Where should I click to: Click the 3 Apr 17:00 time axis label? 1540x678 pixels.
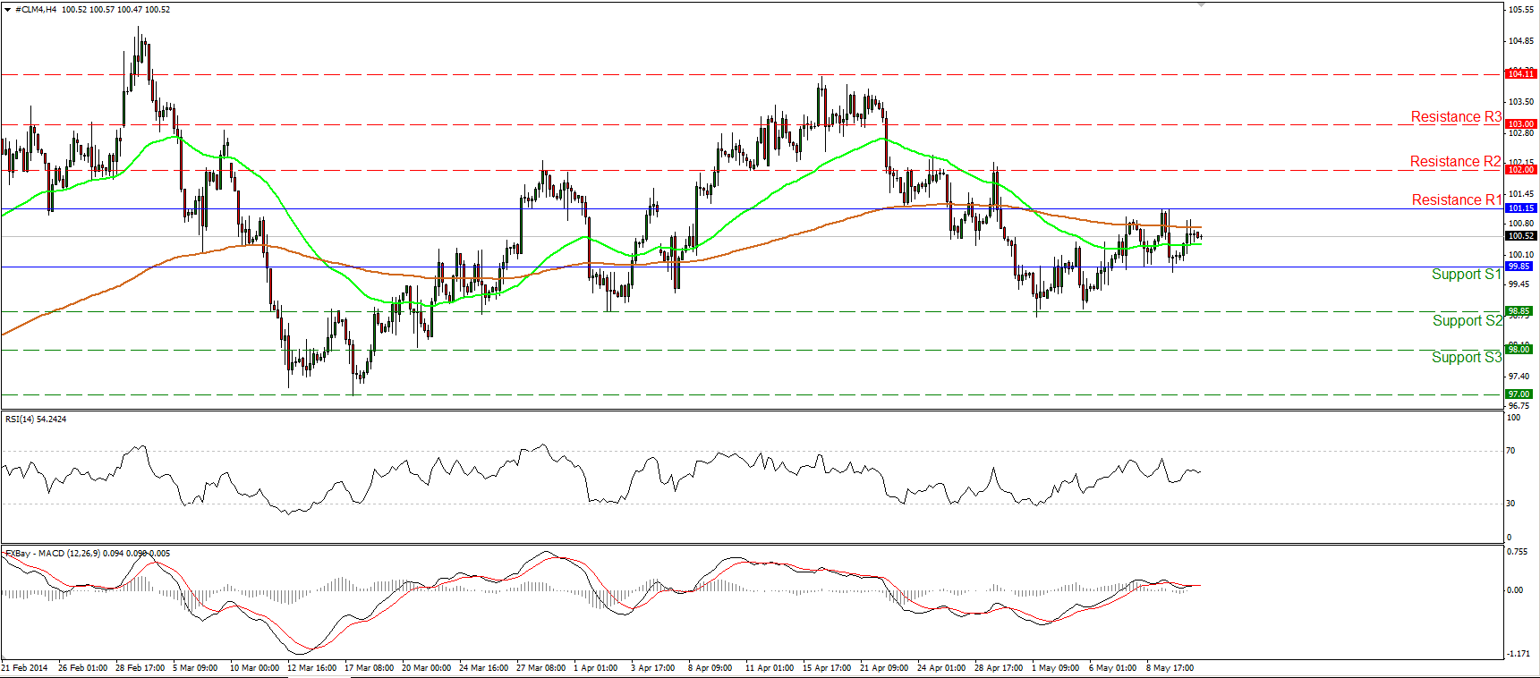(x=652, y=668)
